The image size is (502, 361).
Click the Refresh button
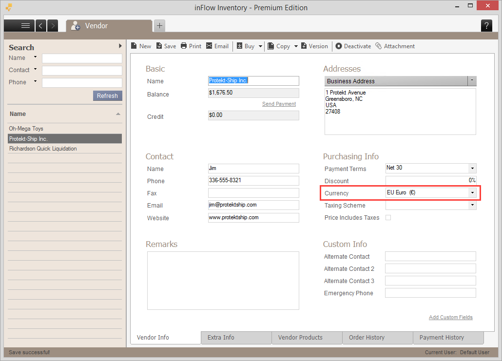pos(108,95)
